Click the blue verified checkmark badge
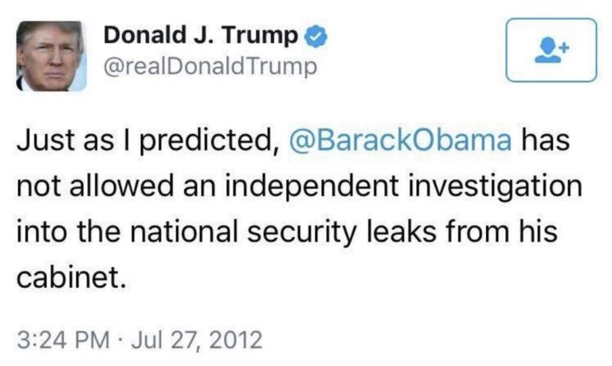612x366 pixels. click(316, 36)
